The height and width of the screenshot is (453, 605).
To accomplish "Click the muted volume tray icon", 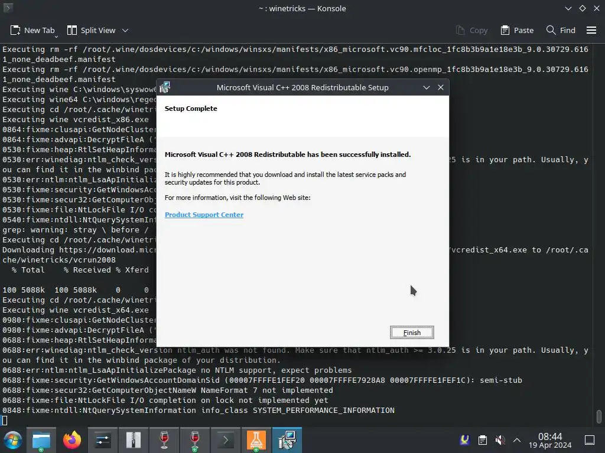I will [x=500, y=439].
